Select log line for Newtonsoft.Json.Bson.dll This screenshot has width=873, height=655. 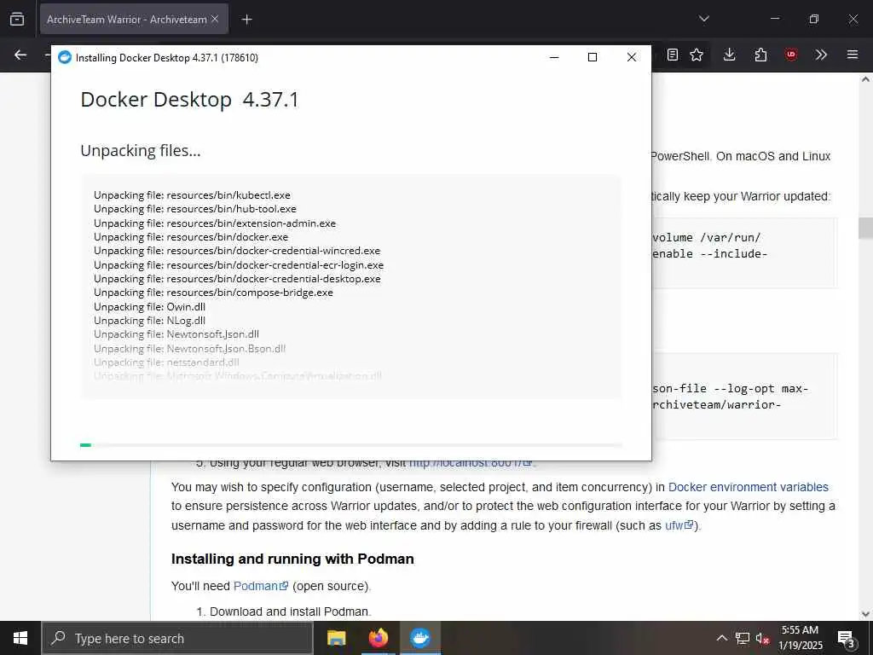point(190,348)
